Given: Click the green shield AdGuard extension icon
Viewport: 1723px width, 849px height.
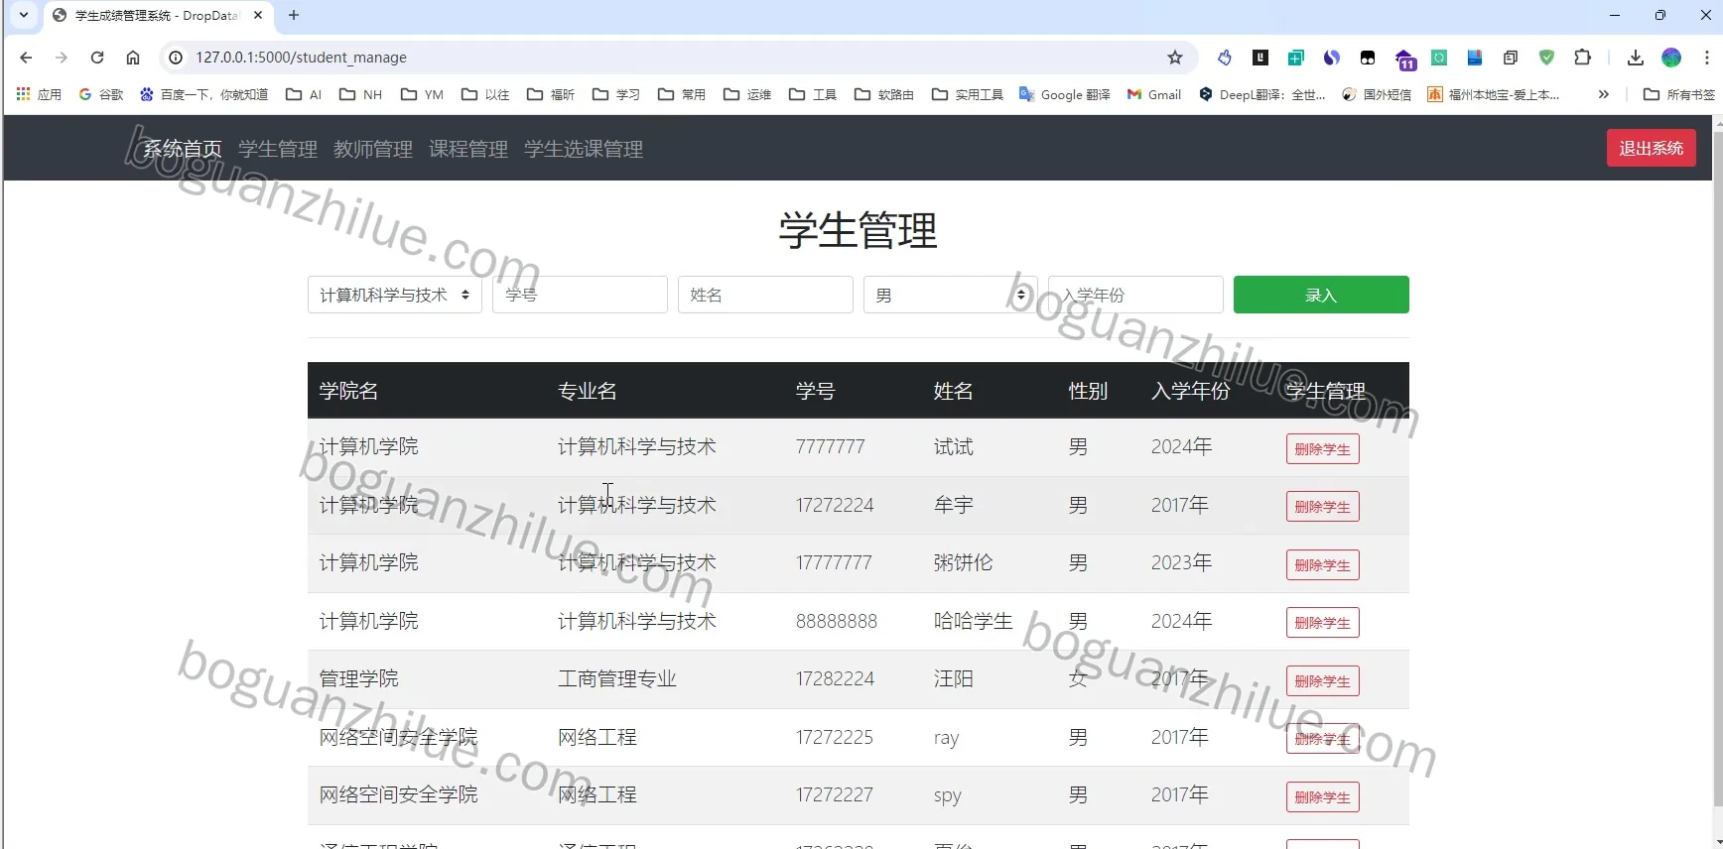Looking at the screenshot, I should [1546, 58].
